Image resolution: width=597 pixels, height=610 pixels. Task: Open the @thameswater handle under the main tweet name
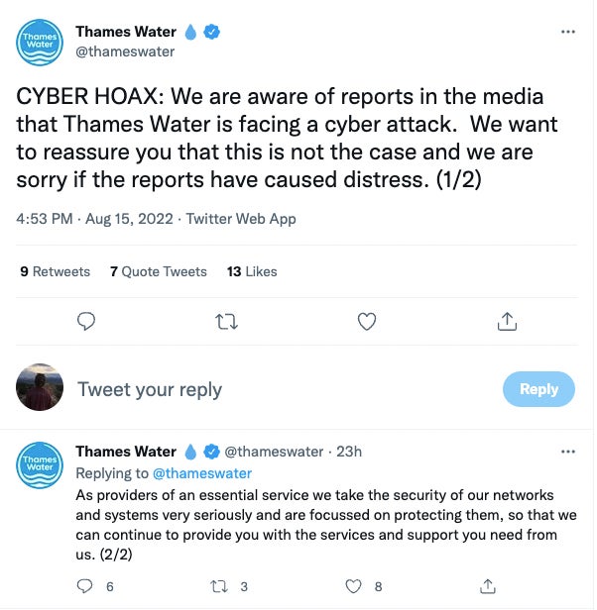pyautogui.click(x=125, y=51)
